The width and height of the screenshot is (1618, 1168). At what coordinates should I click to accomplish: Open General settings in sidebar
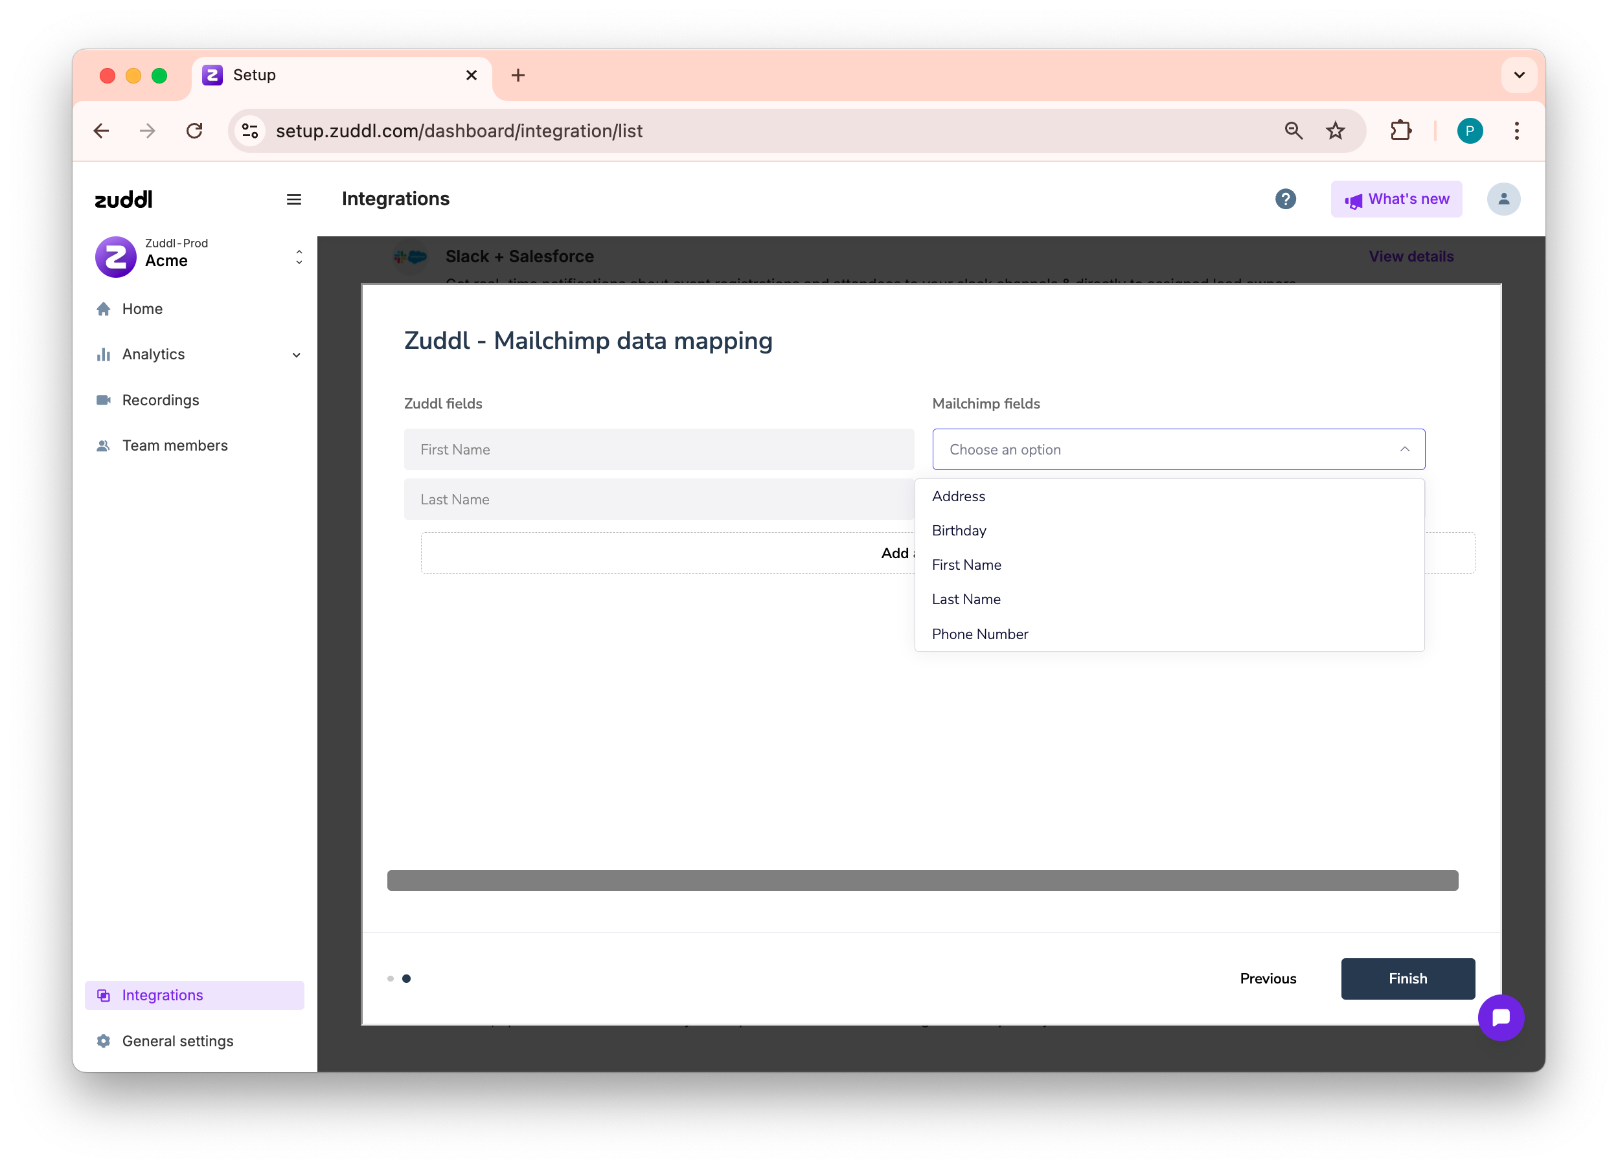pyautogui.click(x=177, y=1040)
